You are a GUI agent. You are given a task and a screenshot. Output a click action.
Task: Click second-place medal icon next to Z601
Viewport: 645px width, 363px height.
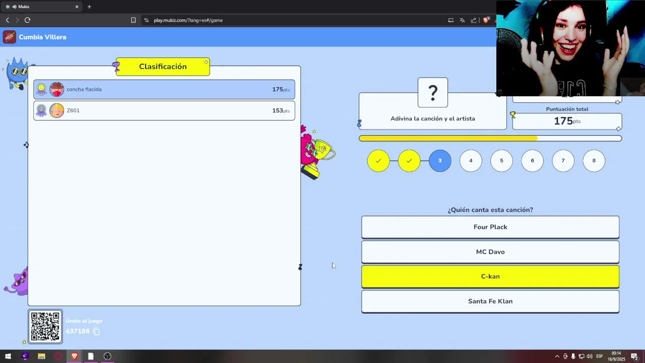[x=41, y=110]
